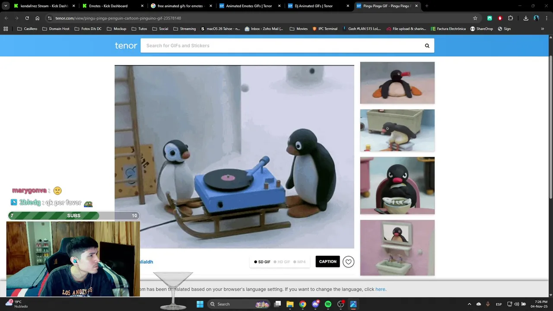Click the microphone icon in system tray

pos(488,304)
